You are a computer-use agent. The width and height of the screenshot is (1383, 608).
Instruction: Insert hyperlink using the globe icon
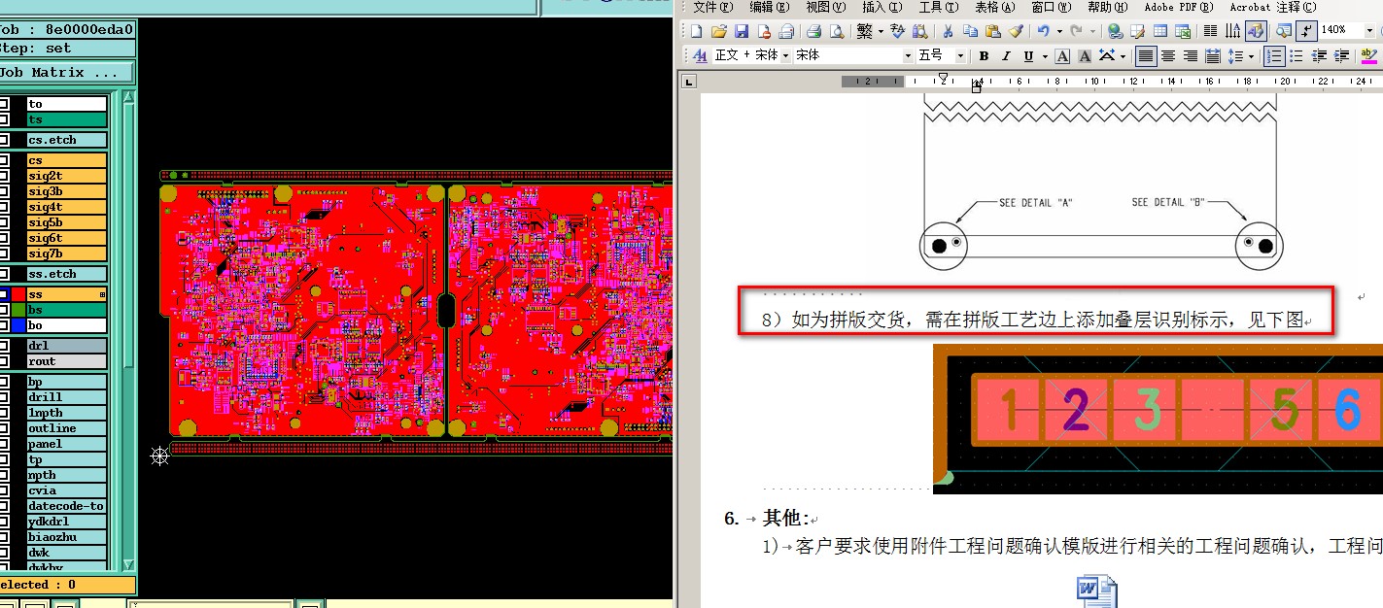click(x=1115, y=31)
